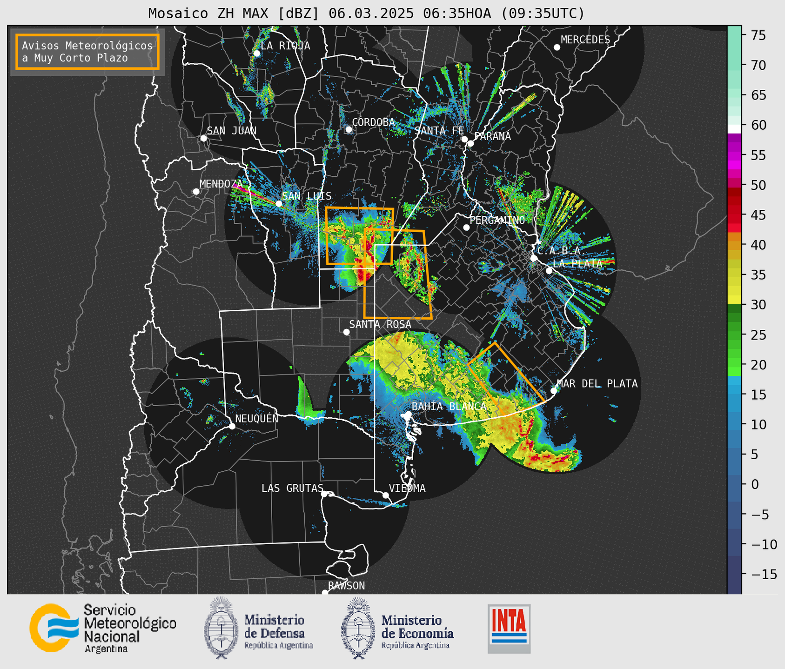The height and width of the screenshot is (669, 785).
Task: Click the magenta 55 dBZ band on color scale
Action: click(734, 155)
